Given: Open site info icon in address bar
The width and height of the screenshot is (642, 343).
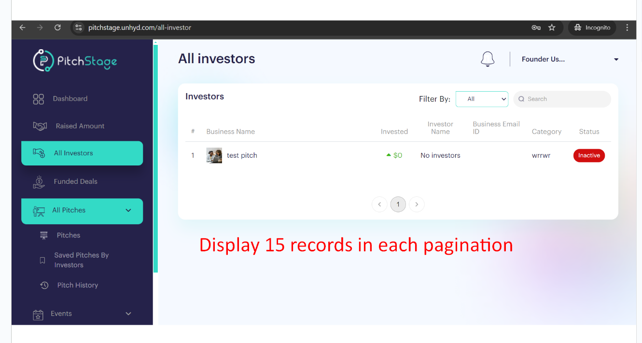Looking at the screenshot, I should (79, 27).
